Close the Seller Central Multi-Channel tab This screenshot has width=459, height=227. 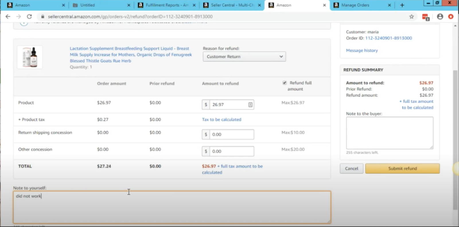click(x=259, y=5)
